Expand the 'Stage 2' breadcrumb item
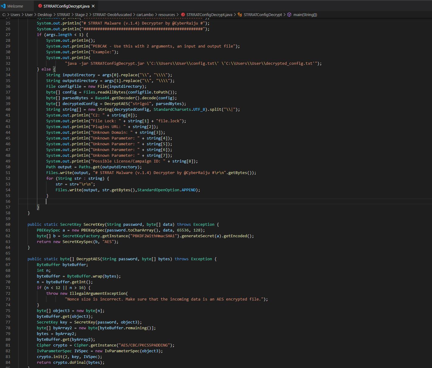 [81, 15]
